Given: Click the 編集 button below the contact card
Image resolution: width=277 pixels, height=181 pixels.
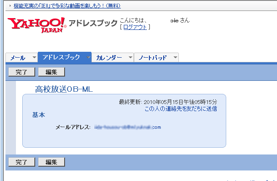Looking at the screenshot, I should [51, 162].
